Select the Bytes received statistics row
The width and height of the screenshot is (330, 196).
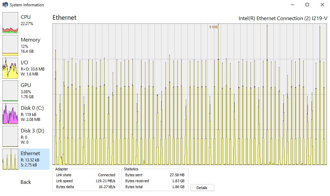point(155,181)
